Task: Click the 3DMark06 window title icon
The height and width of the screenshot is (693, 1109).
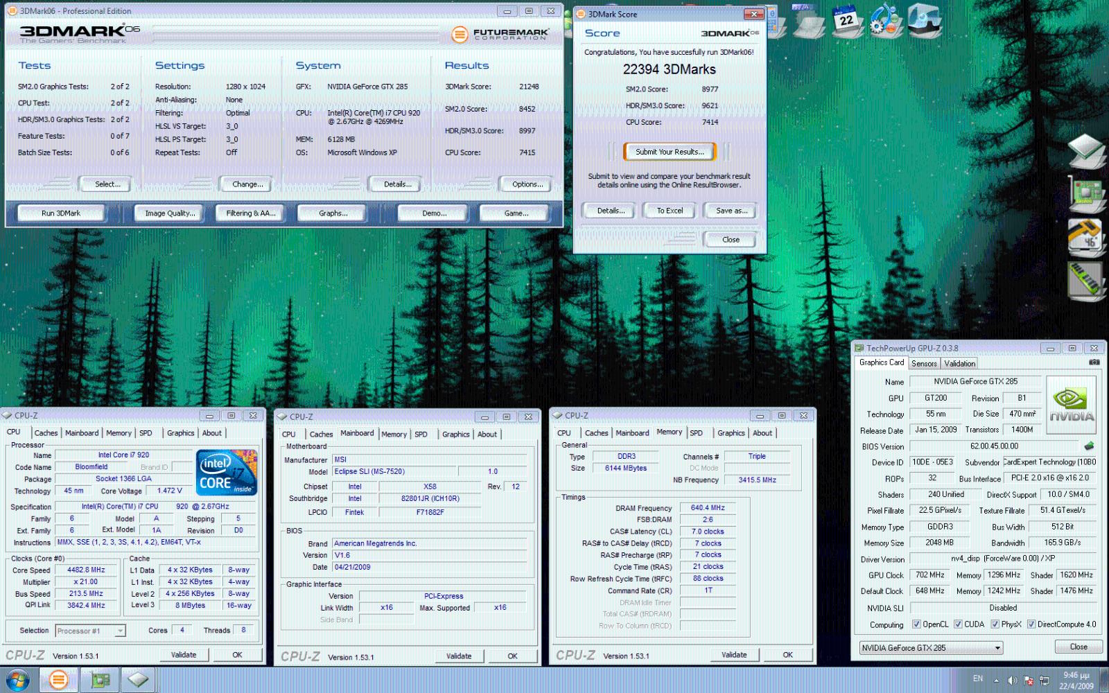Action: coord(12,11)
